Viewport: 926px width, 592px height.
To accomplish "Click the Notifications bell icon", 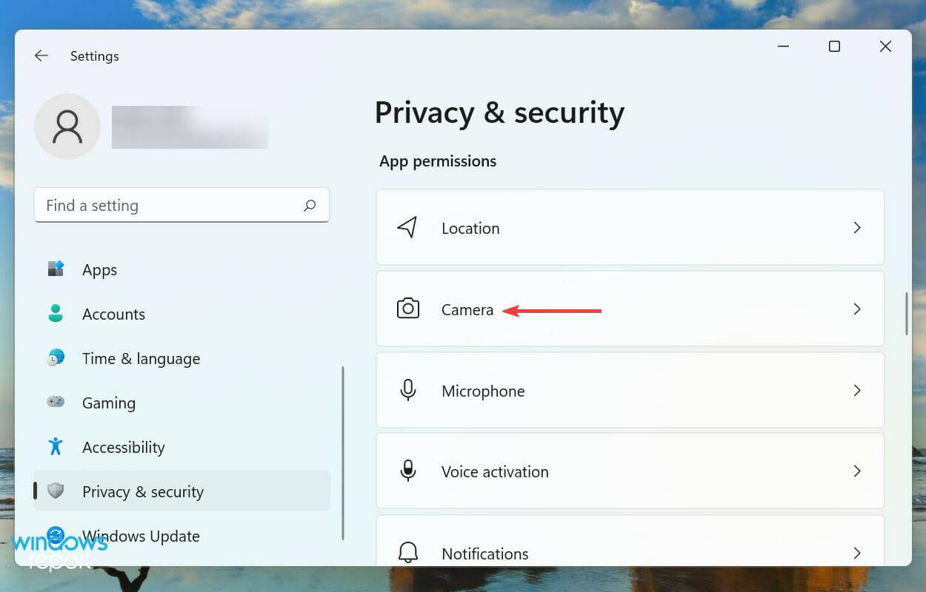I will tap(408, 553).
